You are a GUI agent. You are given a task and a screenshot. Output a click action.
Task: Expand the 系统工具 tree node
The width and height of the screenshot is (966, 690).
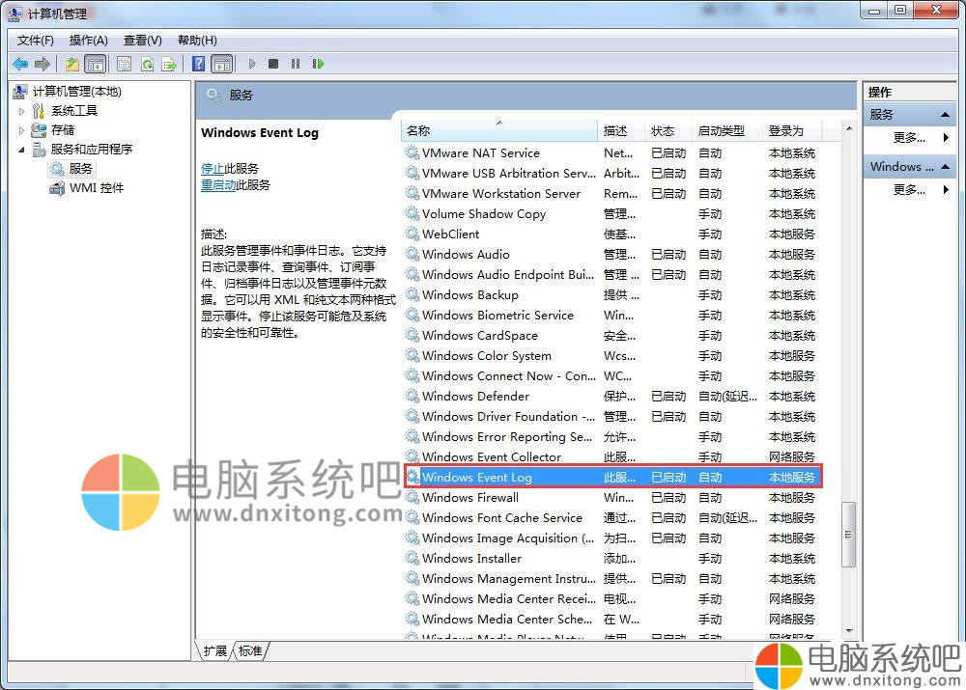[x=21, y=111]
